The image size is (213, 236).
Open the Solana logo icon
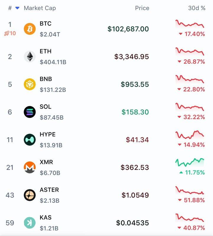30,112
